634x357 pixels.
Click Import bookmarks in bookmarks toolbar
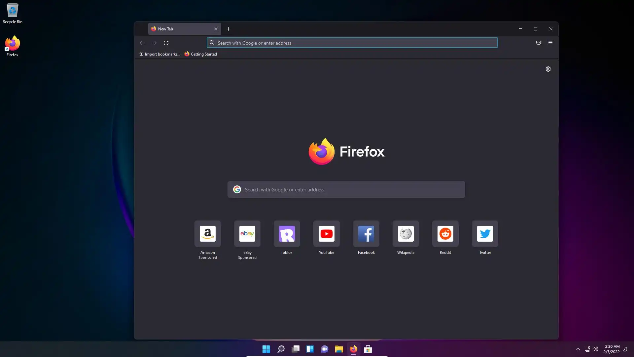tap(159, 54)
